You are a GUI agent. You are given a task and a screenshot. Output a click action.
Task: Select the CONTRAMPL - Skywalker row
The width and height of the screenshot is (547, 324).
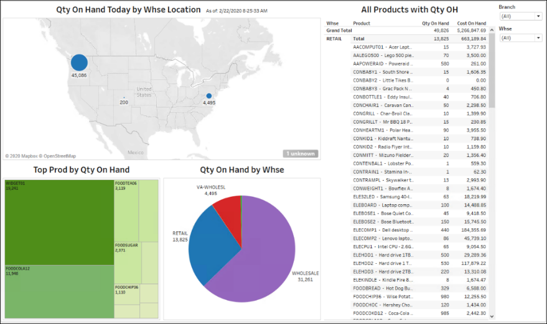[419, 180]
